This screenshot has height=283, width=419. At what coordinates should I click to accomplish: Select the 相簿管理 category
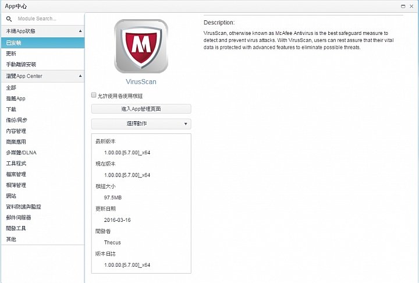coord(42,185)
